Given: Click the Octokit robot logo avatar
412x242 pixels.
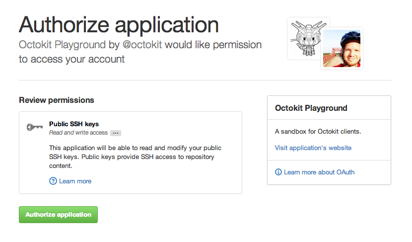Looking at the screenshot, I should (308, 39).
